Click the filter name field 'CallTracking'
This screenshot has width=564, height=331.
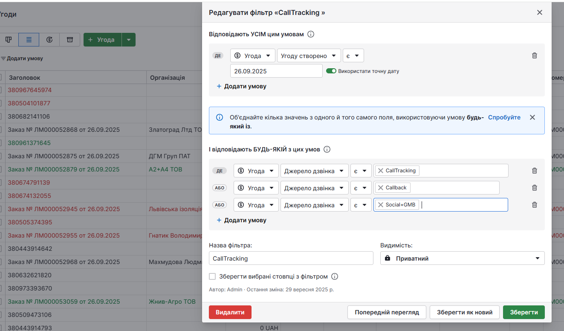(x=291, y=258)
